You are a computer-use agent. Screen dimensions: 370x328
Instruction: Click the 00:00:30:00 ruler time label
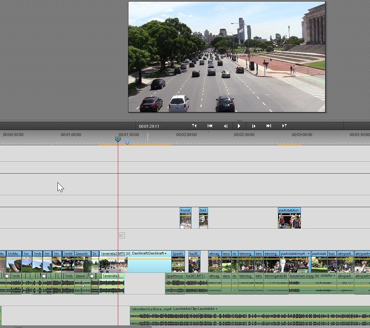(13, 135)
